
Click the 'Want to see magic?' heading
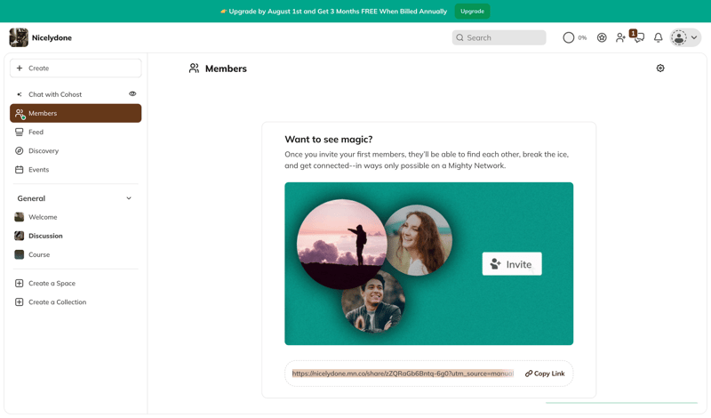pos(329,140)
